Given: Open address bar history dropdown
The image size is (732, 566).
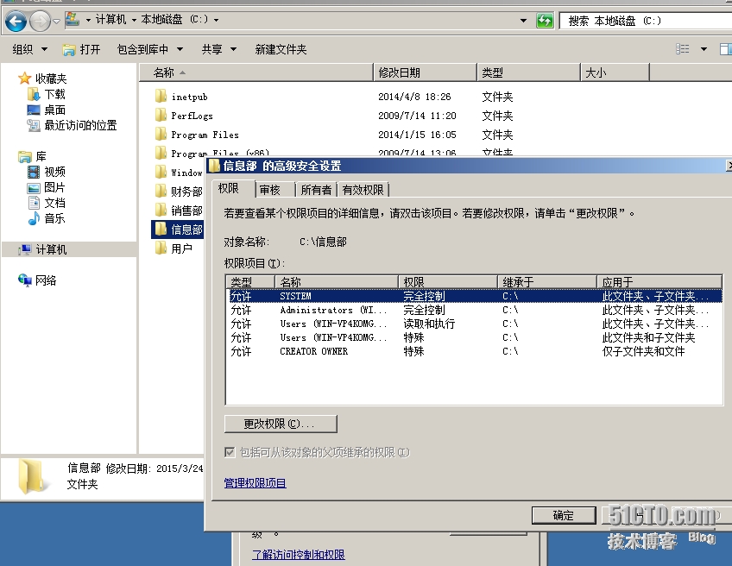Looking at the screenshot, I should pyautogui.click(x=523, y=21).
